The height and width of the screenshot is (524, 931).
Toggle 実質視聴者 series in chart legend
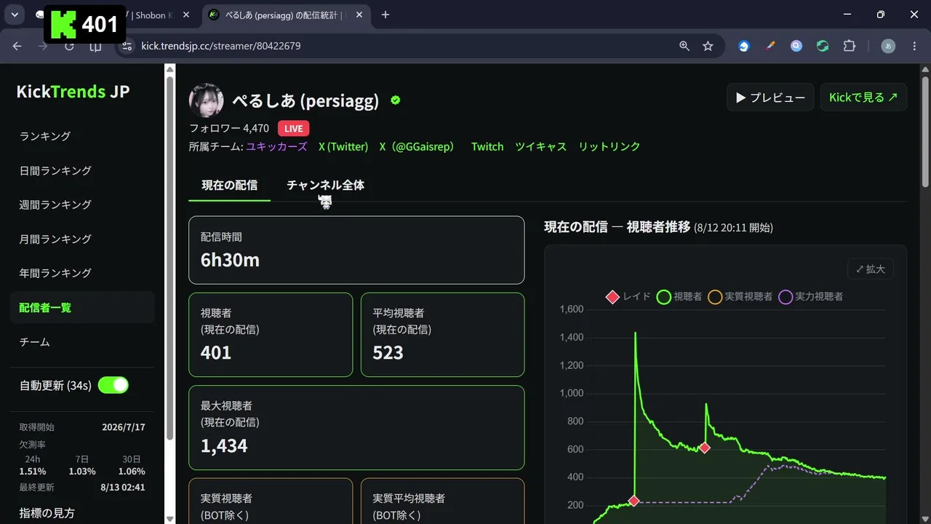(x=740, y=297)
